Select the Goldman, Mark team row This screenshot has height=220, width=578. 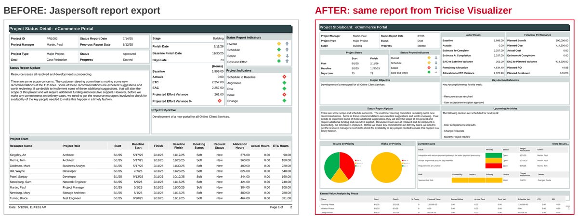[x=150, y=166]
